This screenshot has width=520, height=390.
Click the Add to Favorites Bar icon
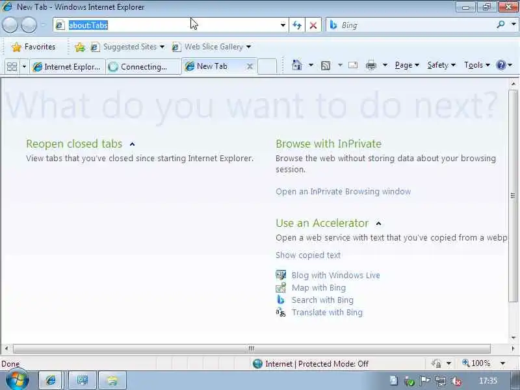point(80,47)
